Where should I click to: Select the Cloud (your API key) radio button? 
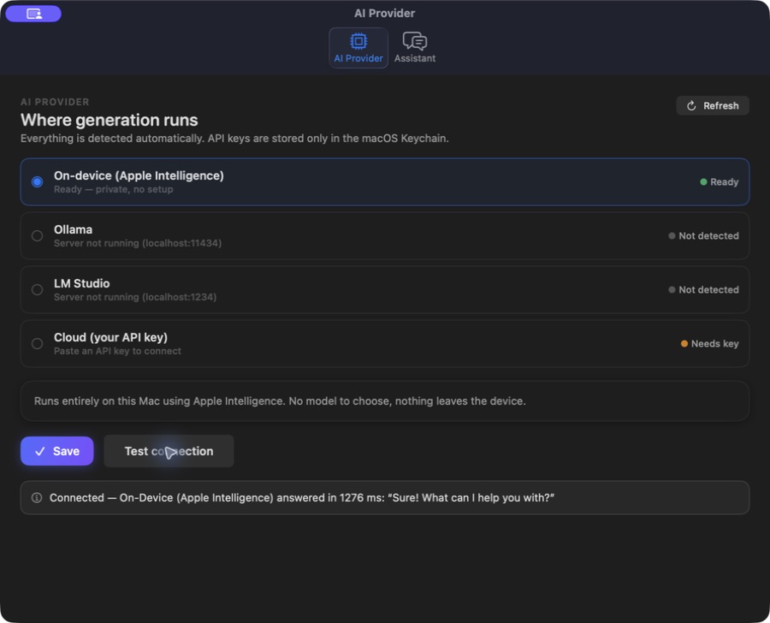(37, 343)
